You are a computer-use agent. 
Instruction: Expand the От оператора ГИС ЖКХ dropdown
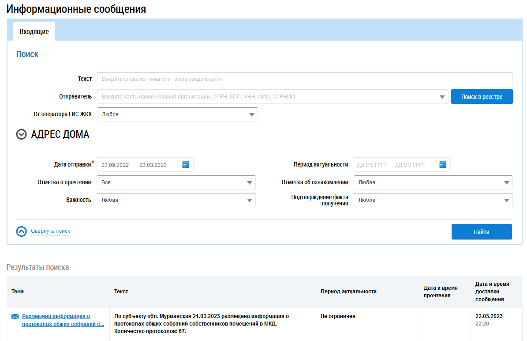pos(251,114)
